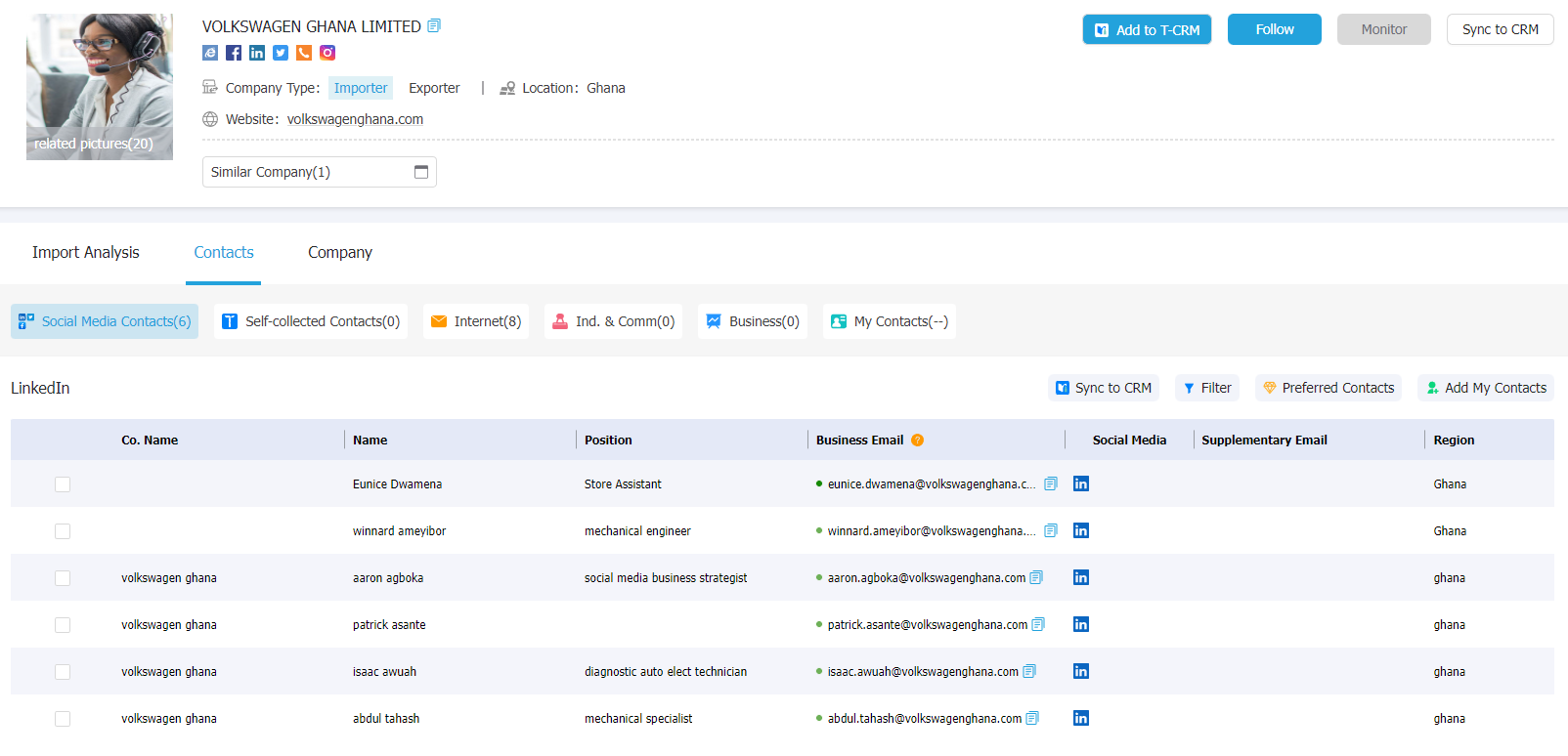1568x756 pixels.
Task: Follow this company
Action: [1275, 29]
